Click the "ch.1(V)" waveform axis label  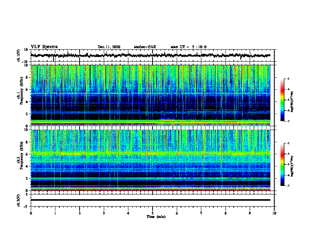pos(19,55)
